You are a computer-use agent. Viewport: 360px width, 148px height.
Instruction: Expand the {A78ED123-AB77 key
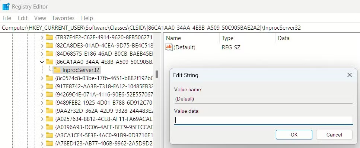[42, 144]
